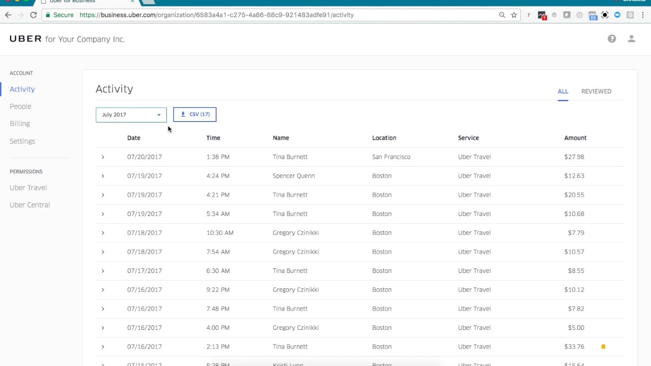Reload the Uber for Business page
The width and height of the screenshot is (651, 366).
[x=34, y=15]
